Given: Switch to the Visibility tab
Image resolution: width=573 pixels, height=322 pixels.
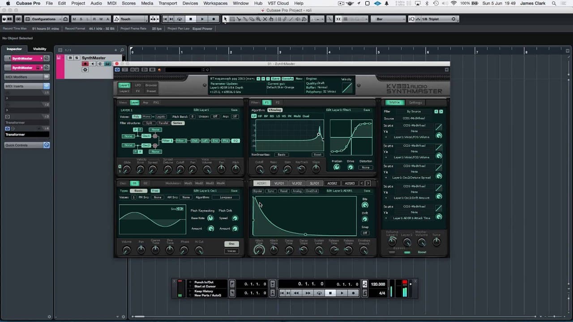Looking at the screenshot, I should [x=40, y=49].
